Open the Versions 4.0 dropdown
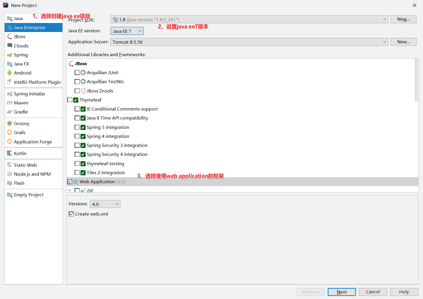 click(105, 204)
